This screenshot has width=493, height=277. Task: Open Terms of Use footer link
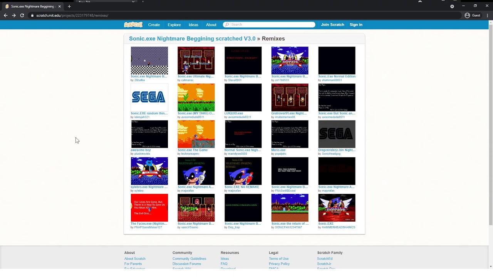point(279,259)
